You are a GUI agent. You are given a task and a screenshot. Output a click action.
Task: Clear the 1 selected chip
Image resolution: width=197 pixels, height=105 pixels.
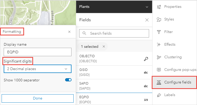point(104,46)
